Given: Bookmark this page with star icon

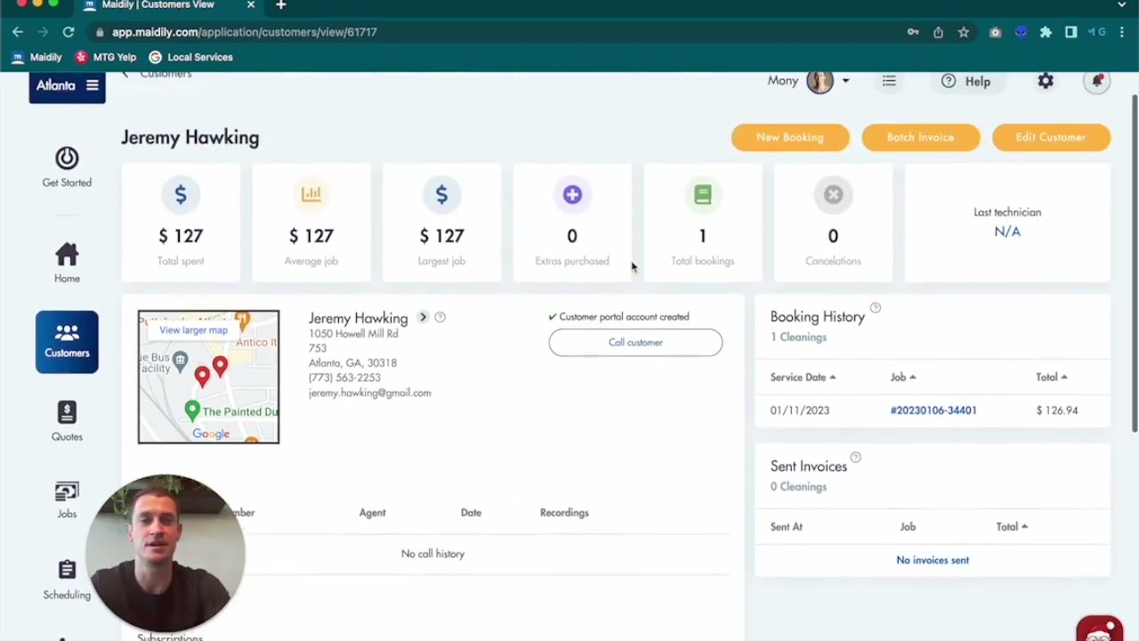Looking at the screenshot, I should [964, 32].
